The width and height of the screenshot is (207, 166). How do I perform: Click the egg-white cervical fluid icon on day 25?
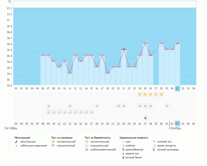145,118
